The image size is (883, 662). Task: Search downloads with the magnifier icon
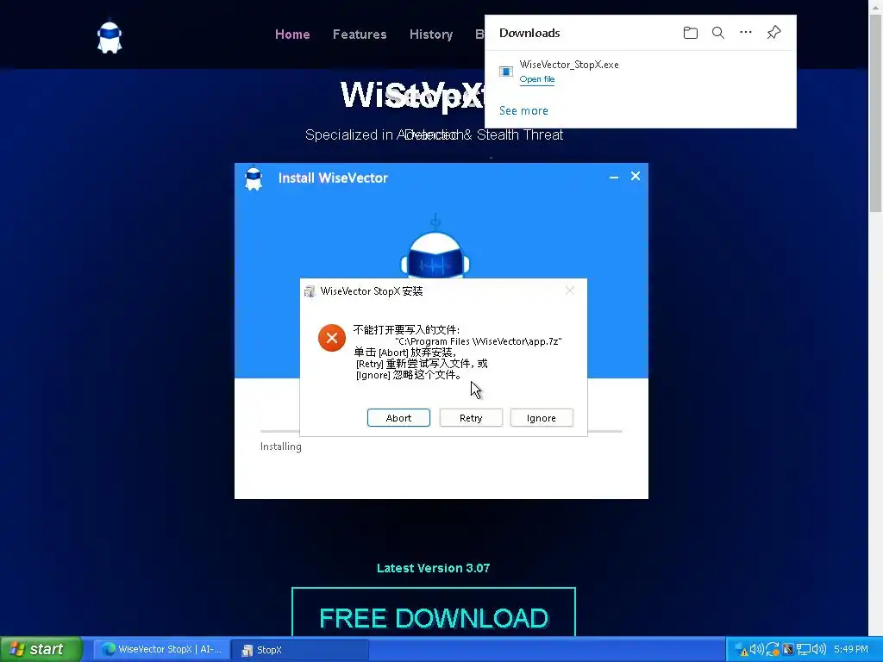pyautogui.click(x=718, y=33)
